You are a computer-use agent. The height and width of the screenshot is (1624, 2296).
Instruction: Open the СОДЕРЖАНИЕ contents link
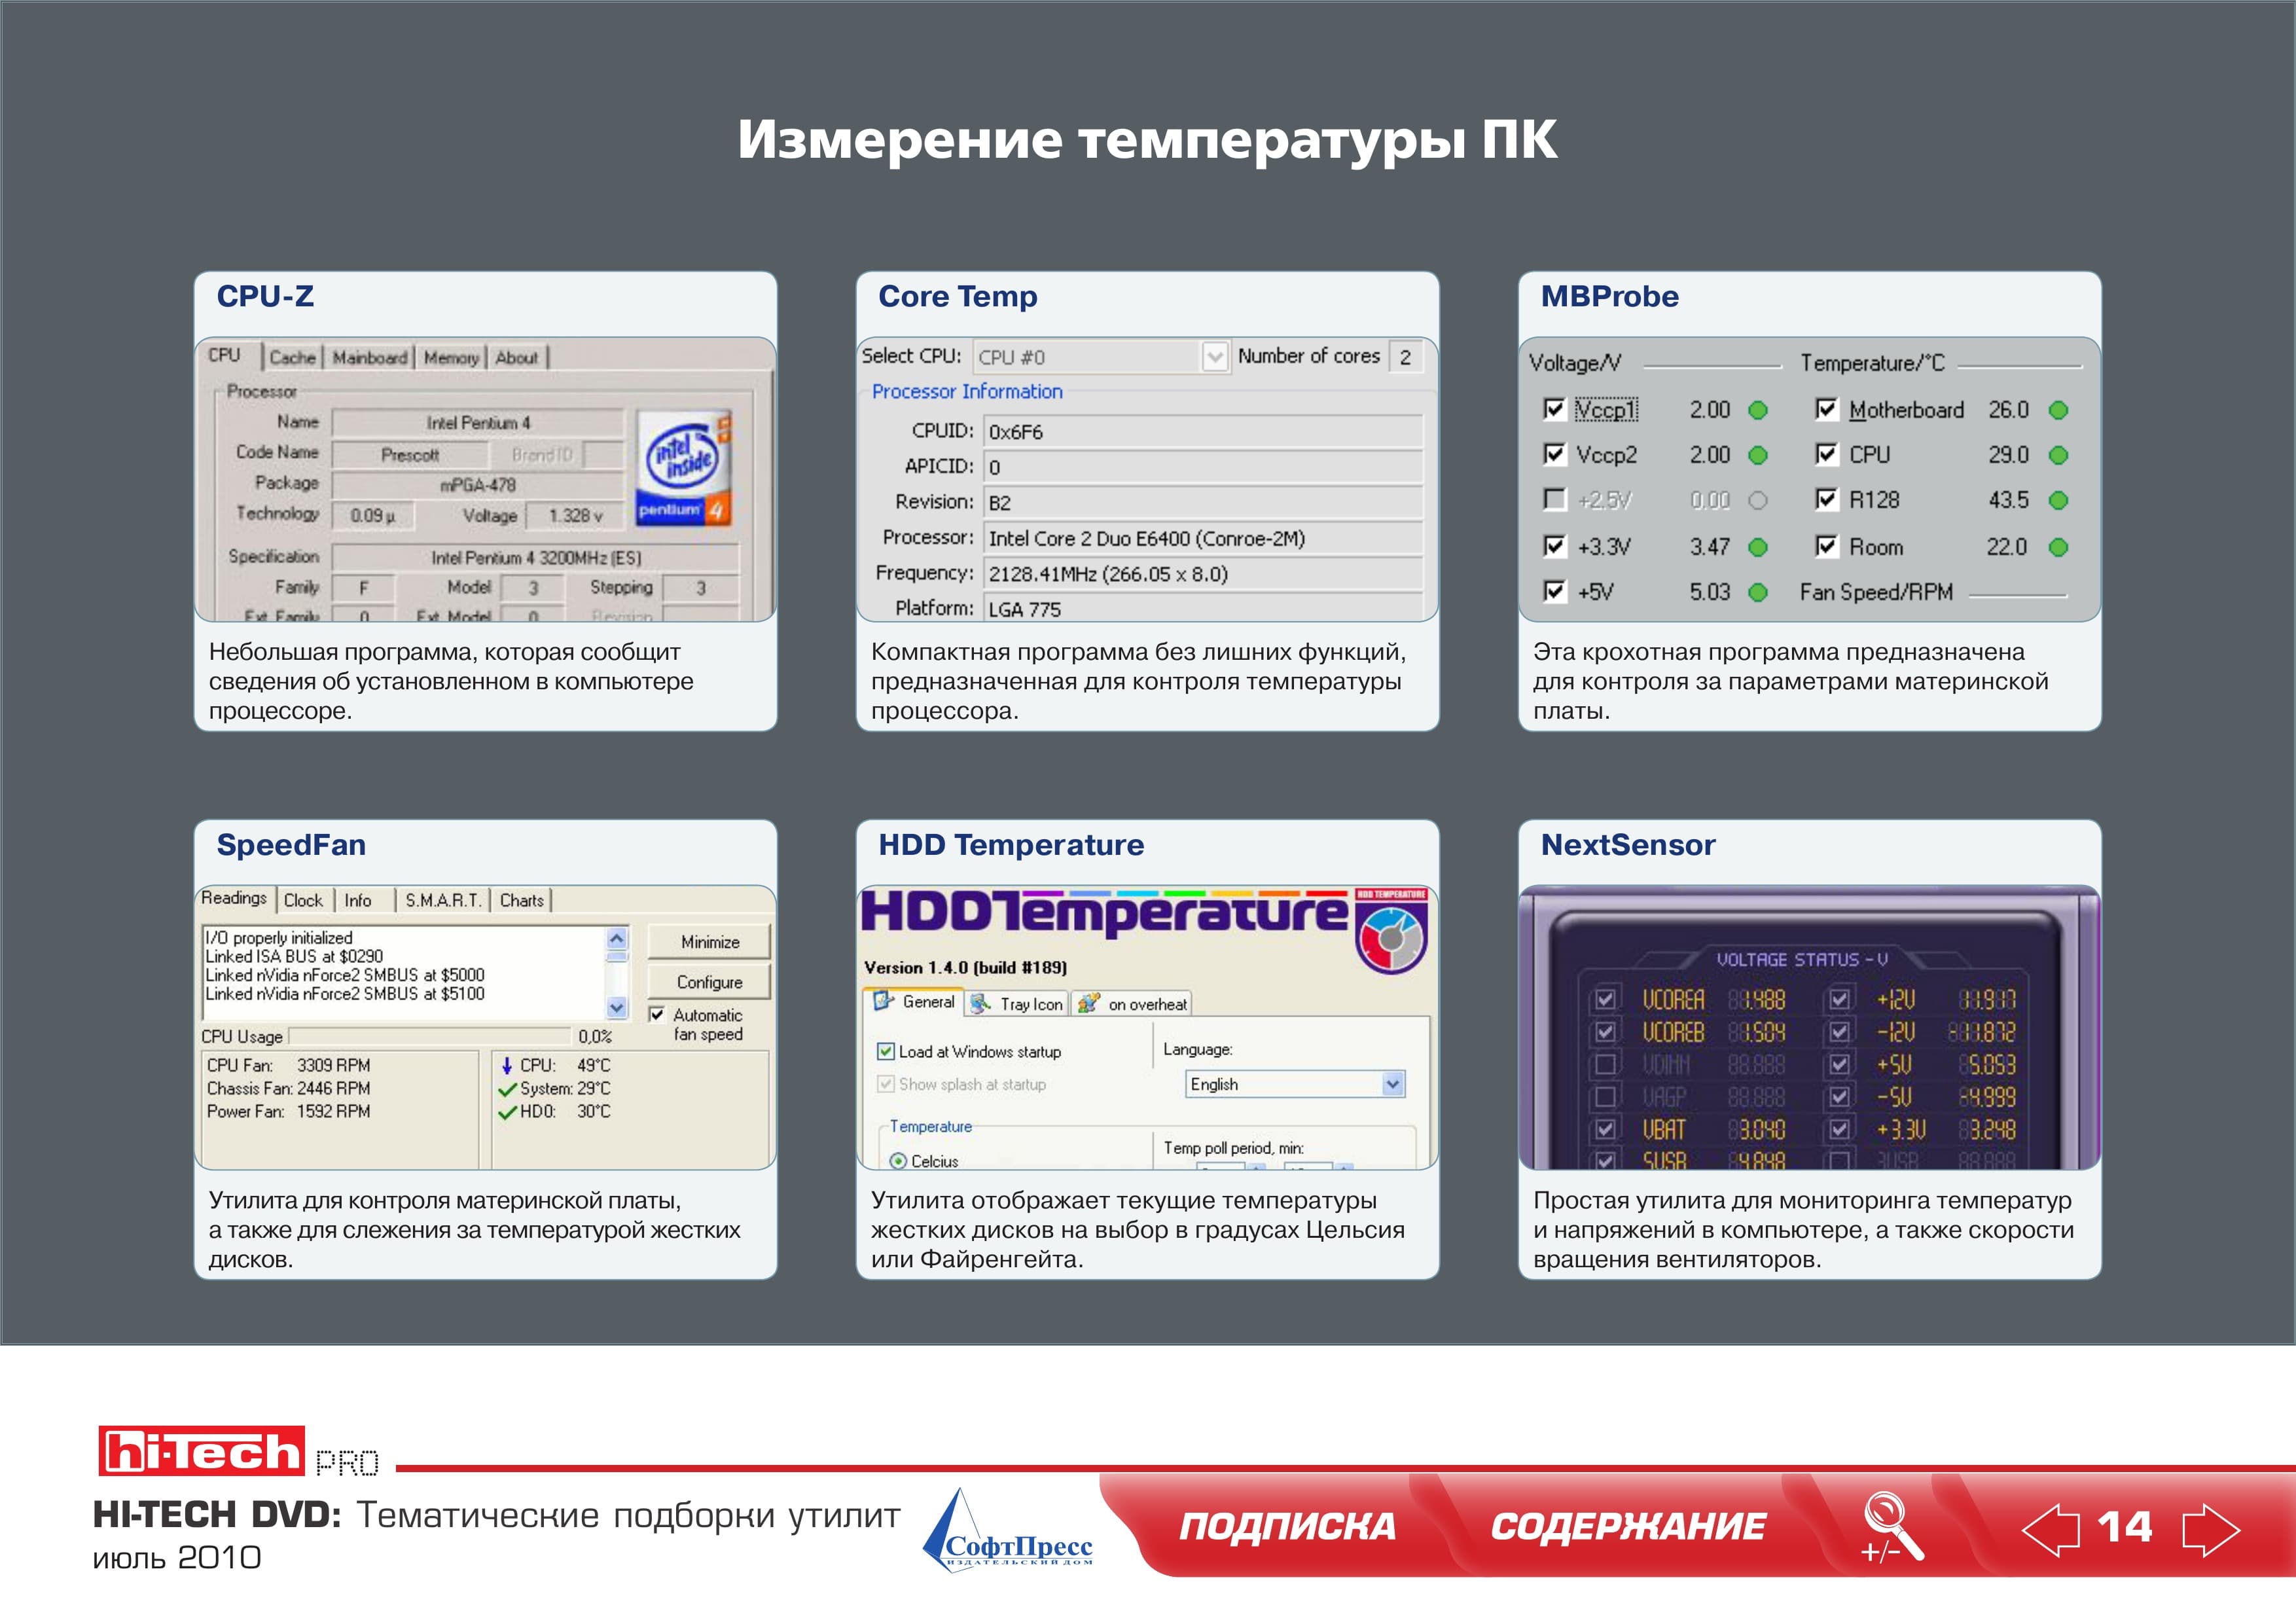[x=1627, y=1527]
